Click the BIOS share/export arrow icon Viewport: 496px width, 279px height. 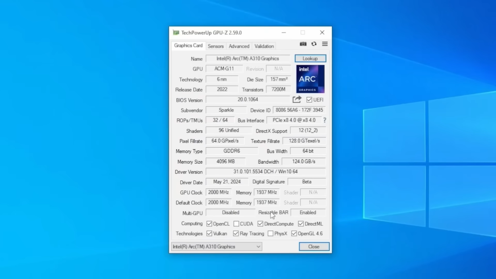pos(297,100)
